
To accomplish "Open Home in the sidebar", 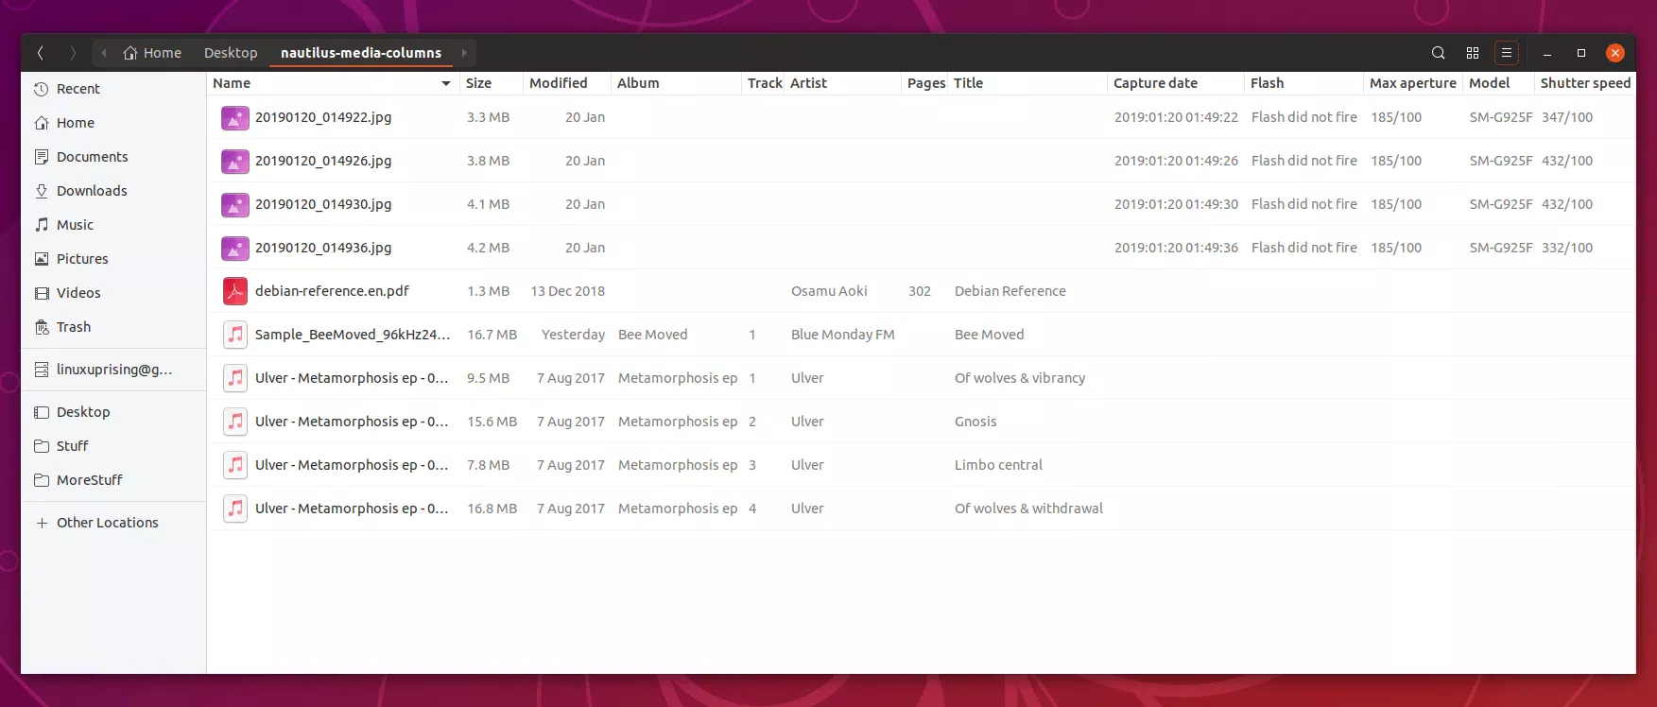I will (113, 123).
